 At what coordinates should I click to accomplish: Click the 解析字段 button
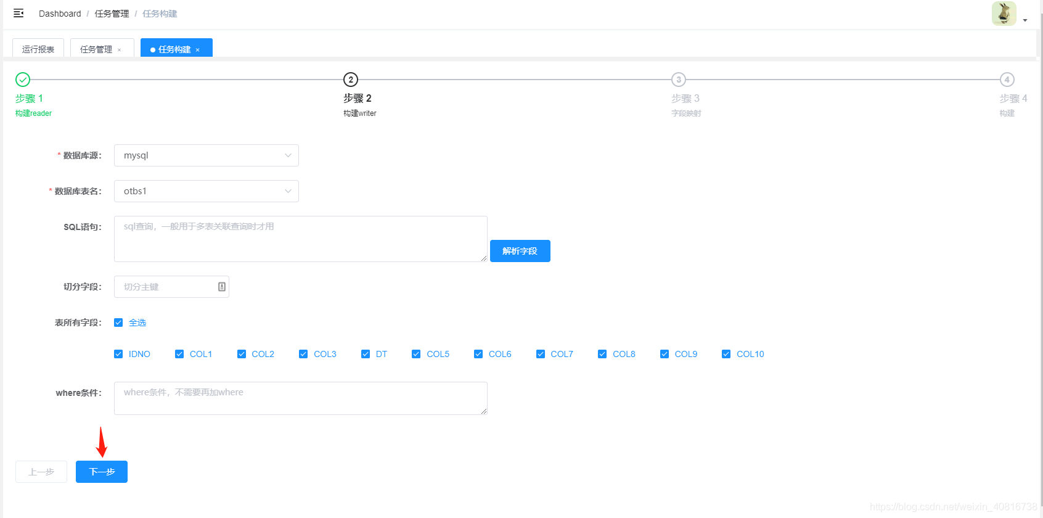520,251
